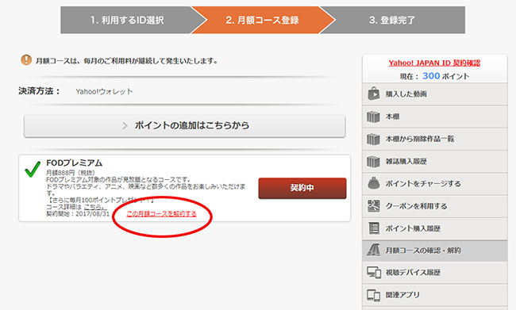
Task: Click the 契約開始：2017/08/31 text
Action: pyautogui.click(x=78, y=214)
